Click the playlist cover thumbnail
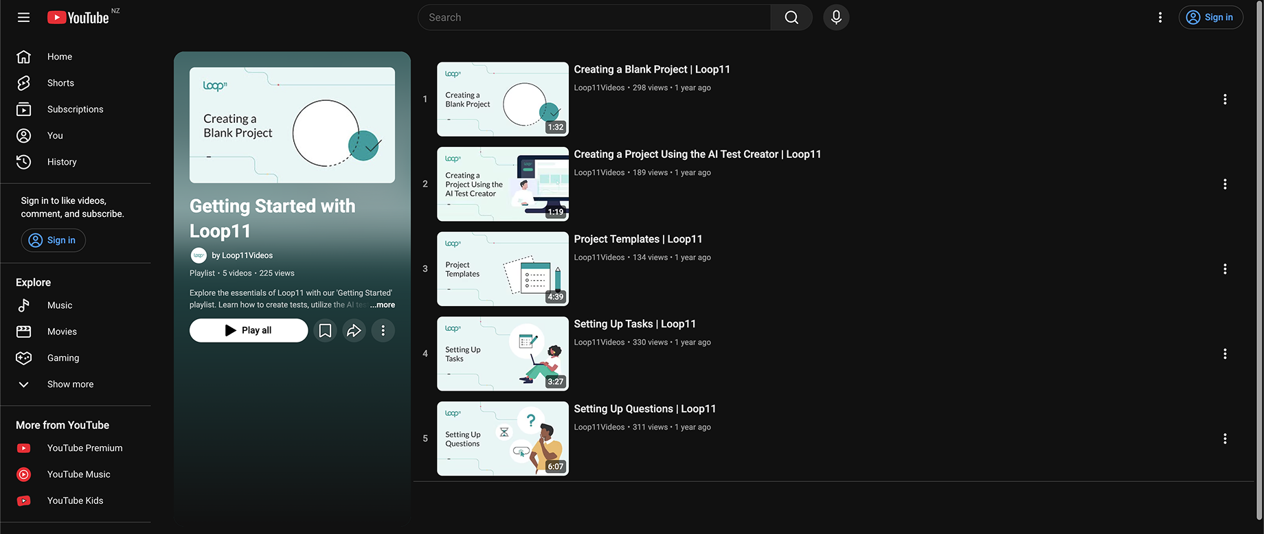 point(292,125)
